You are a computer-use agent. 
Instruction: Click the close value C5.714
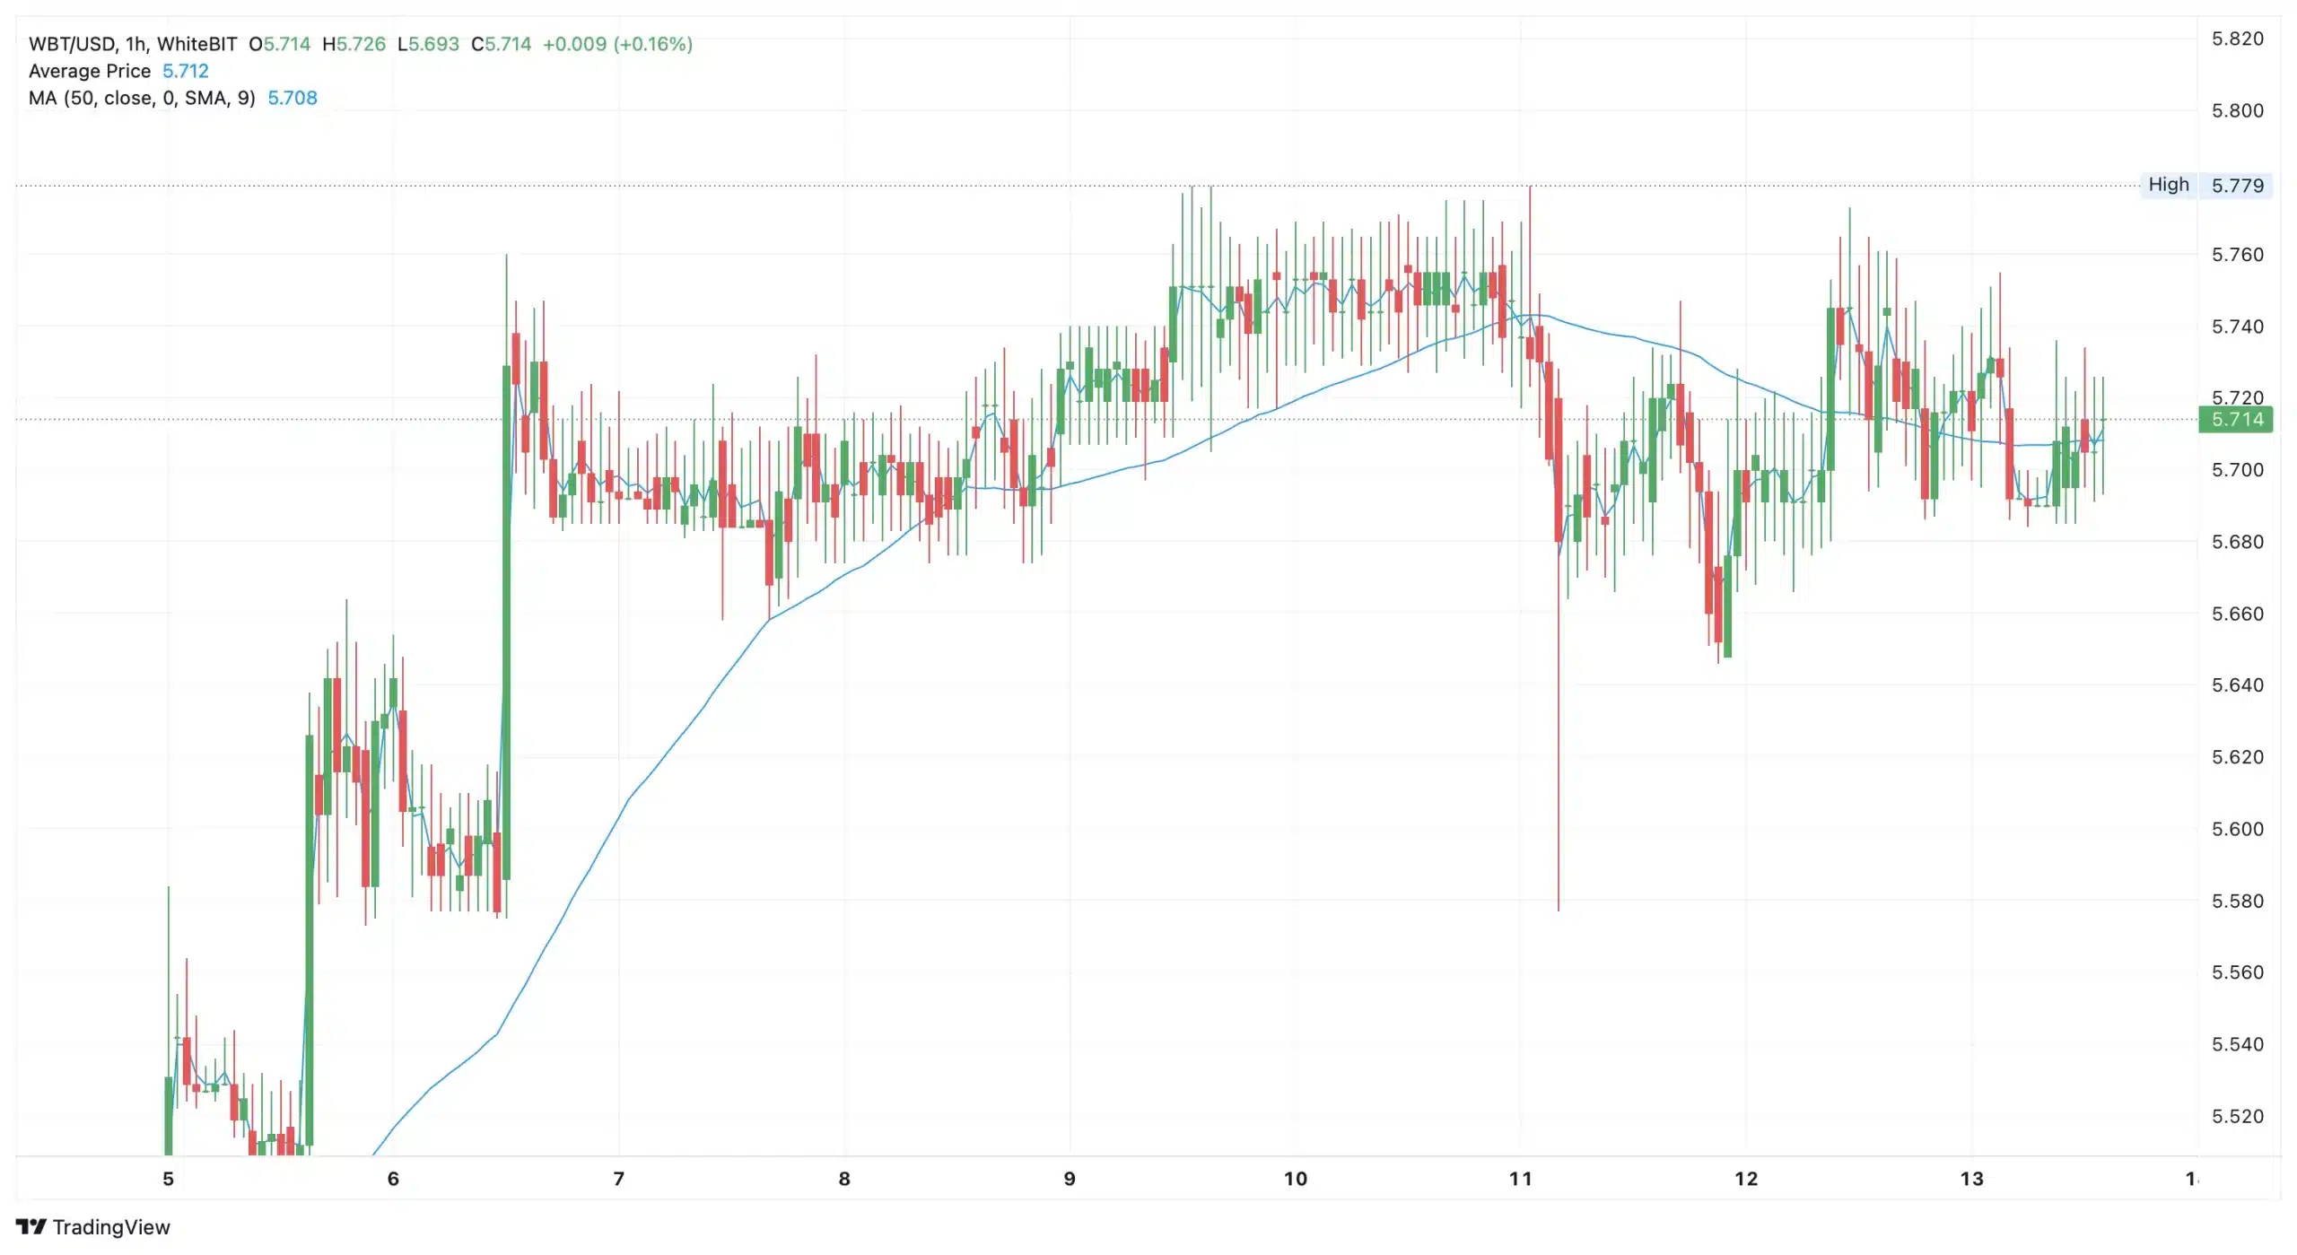(502, 44)
